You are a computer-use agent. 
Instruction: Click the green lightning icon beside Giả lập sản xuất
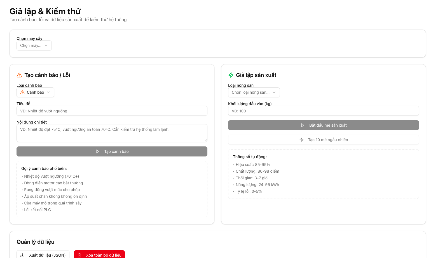tap(231, 75)
